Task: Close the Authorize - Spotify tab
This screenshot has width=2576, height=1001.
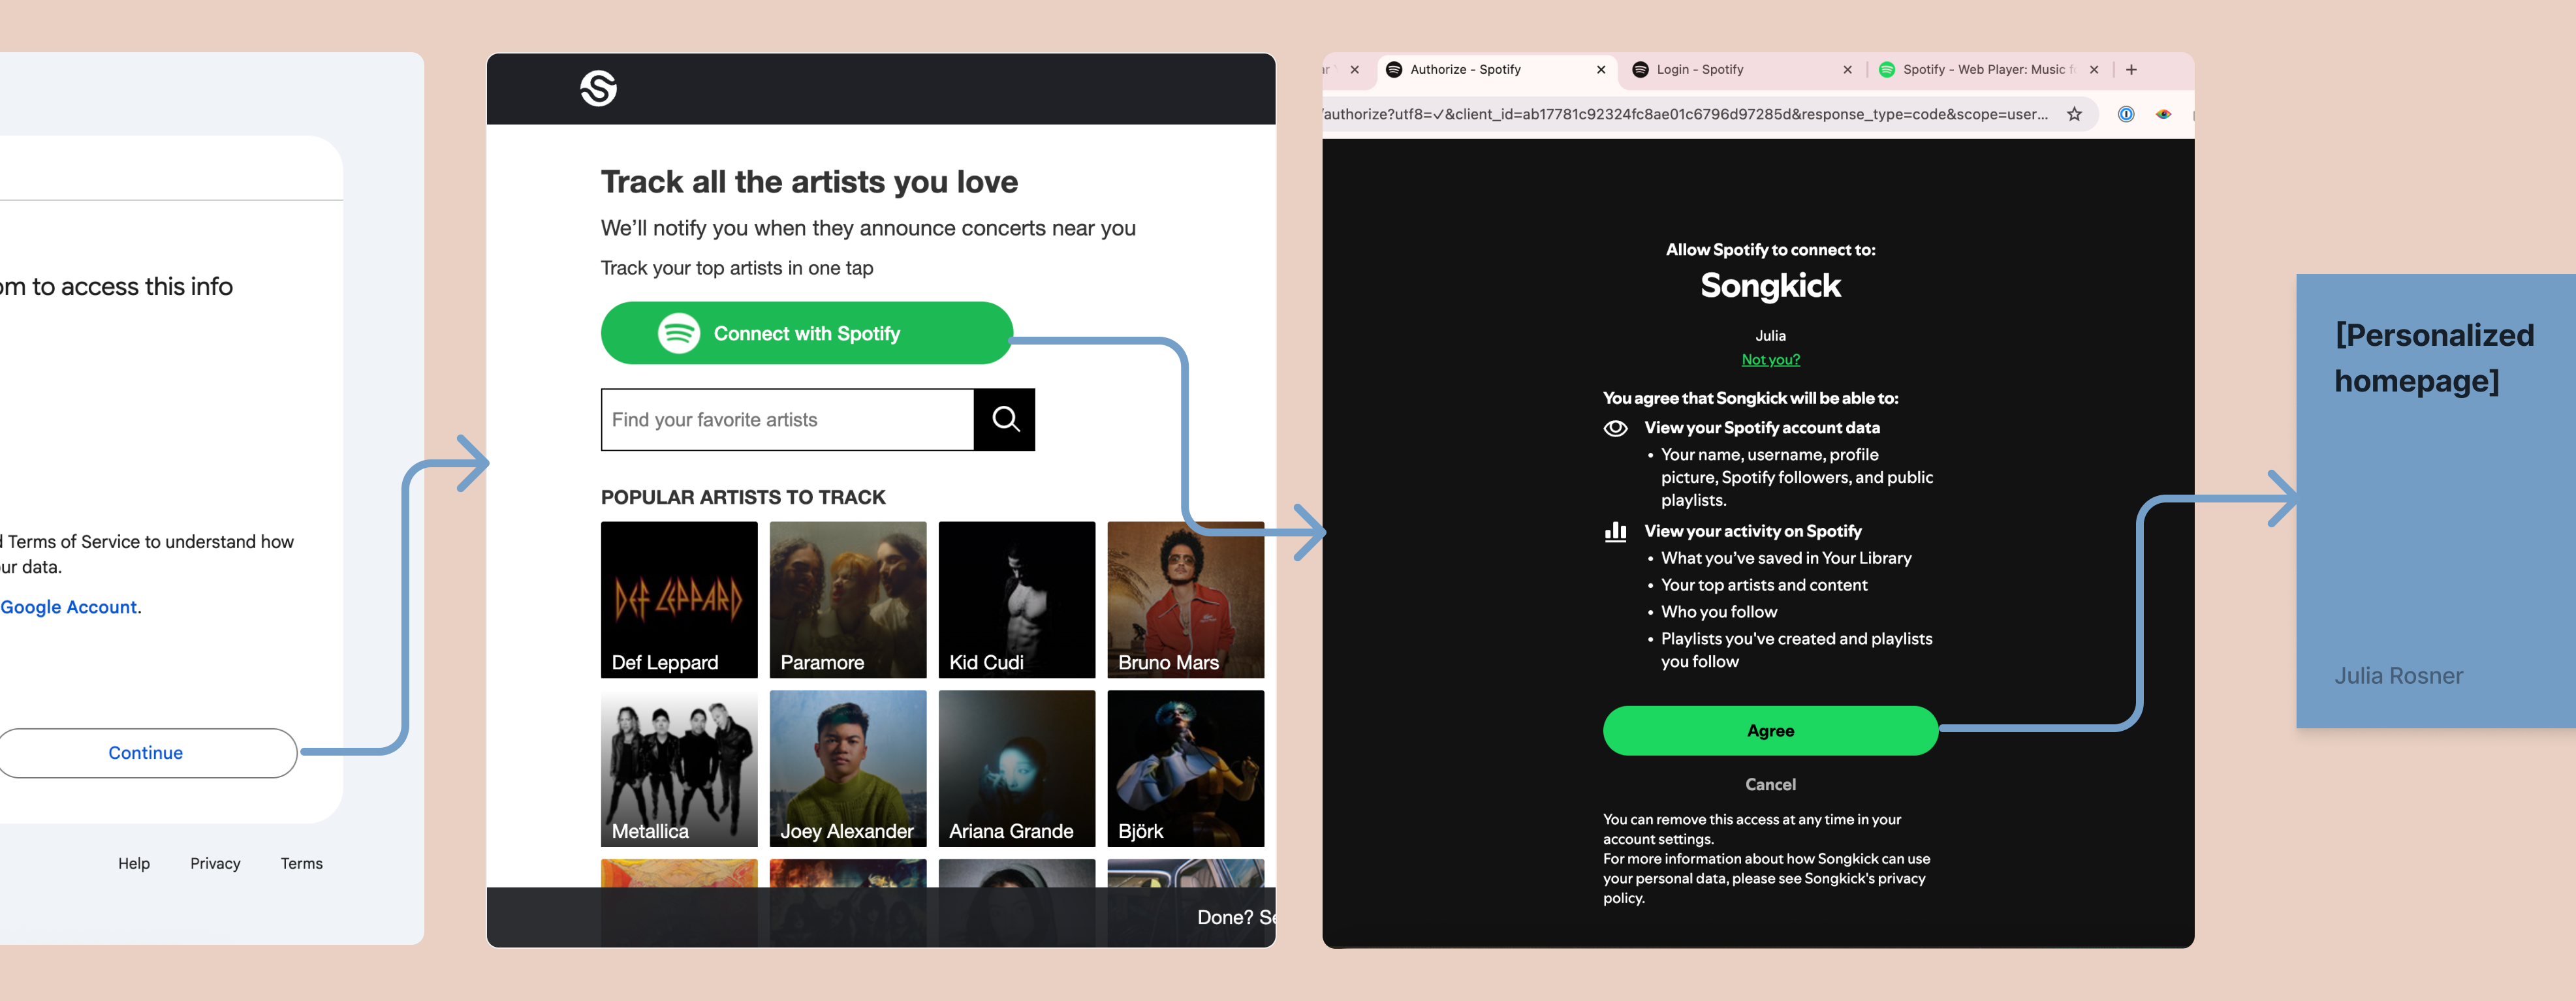Action: click(1601, 70)
